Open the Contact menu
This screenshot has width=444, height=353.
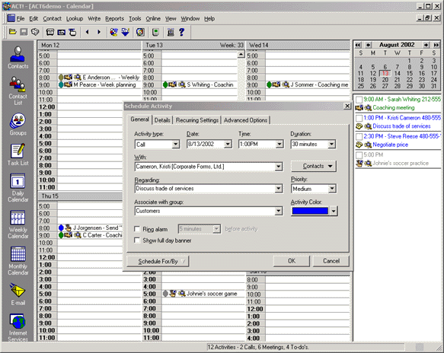click(52, 19)
